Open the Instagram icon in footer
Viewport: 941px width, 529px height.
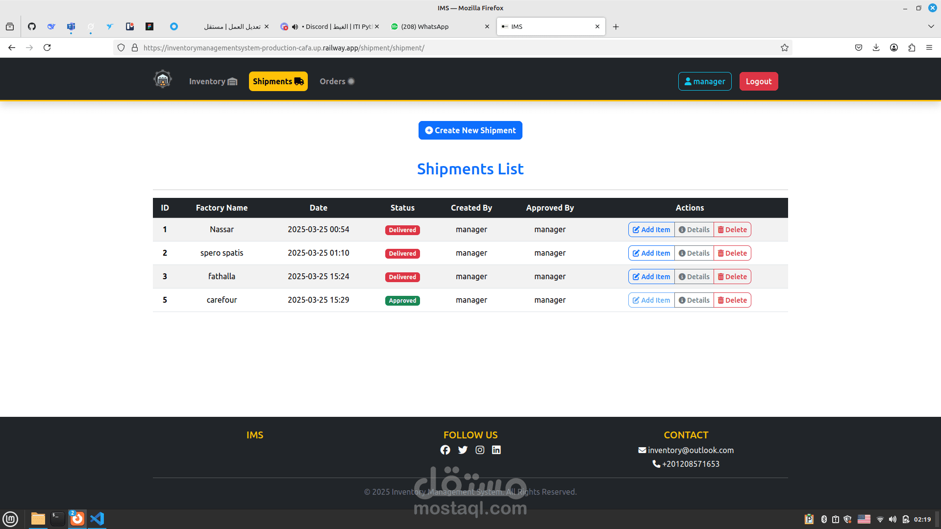480,450
